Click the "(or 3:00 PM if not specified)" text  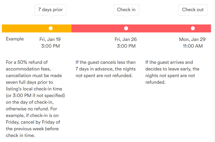click(35, 95)
